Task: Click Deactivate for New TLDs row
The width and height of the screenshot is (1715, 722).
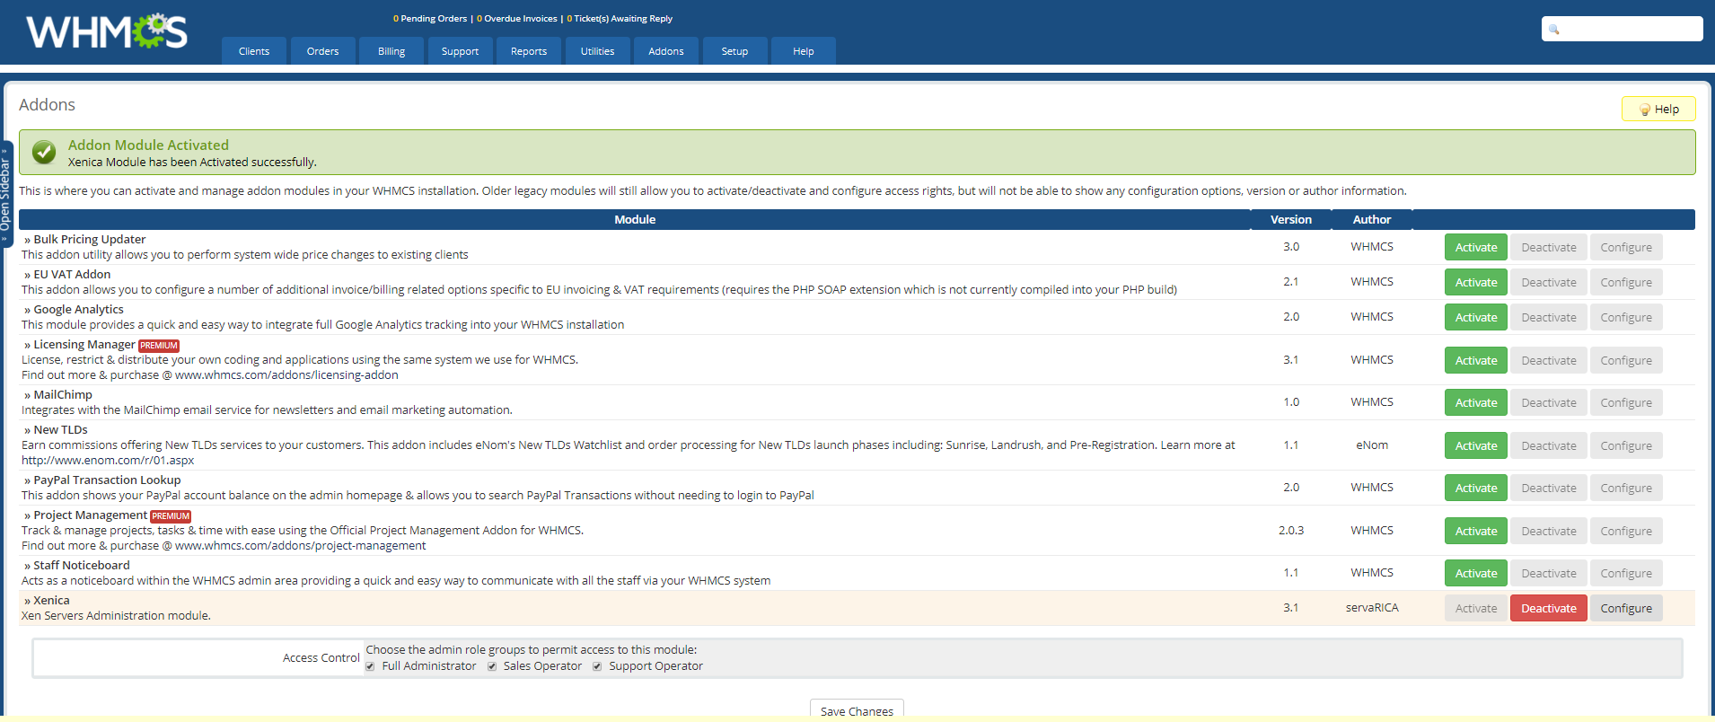Action: pos(1549,445)
